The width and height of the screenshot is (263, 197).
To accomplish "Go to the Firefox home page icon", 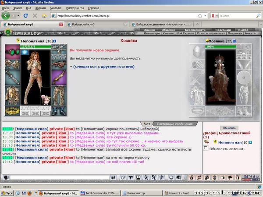I will 44,16.
